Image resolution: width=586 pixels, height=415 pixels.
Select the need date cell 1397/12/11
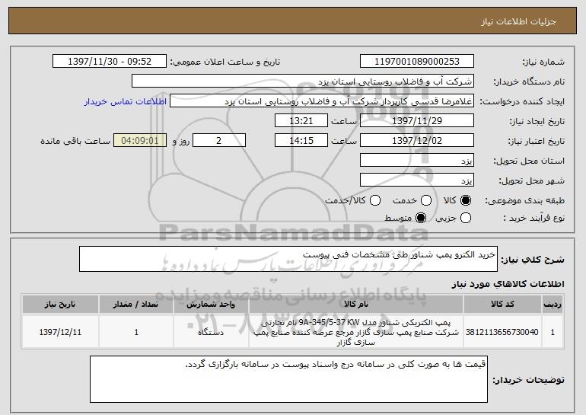tap(60, 332)
